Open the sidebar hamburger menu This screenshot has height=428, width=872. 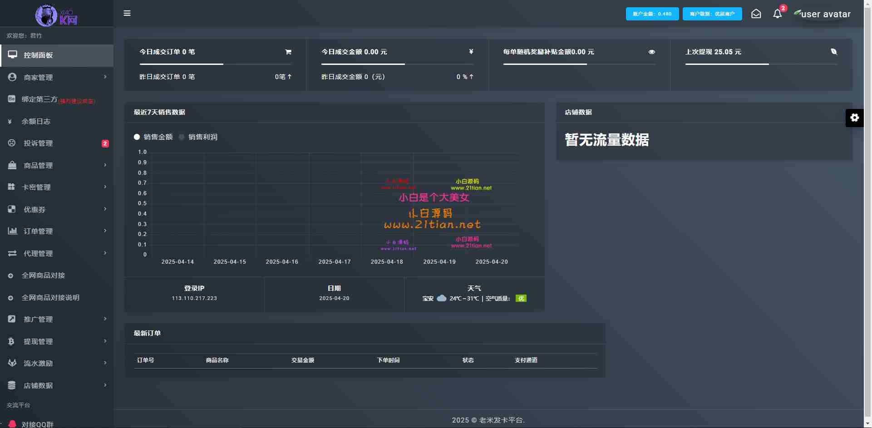click(127, 13)
